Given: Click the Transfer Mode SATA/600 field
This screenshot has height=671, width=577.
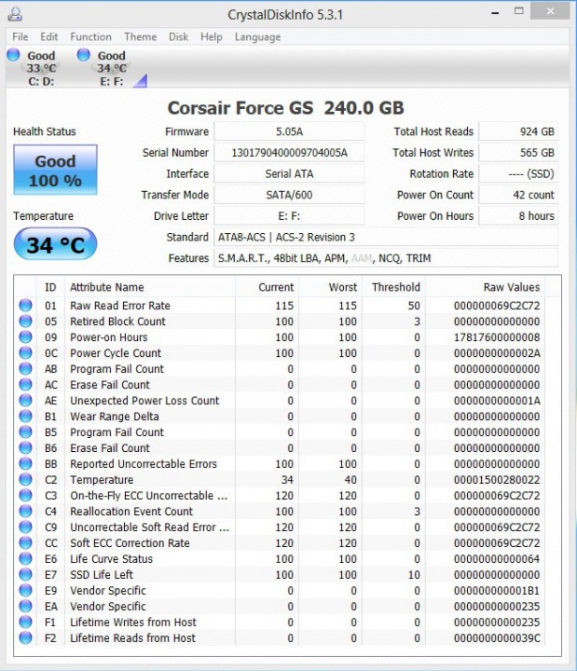Looking at the screenshot, I should (x=289, y=195).
